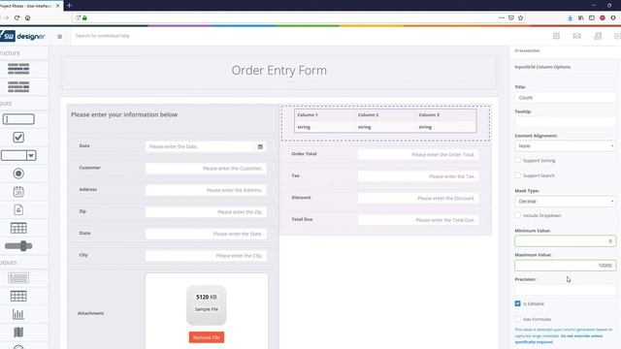
Task: Open the browser library icon
Action: point(581,17)
